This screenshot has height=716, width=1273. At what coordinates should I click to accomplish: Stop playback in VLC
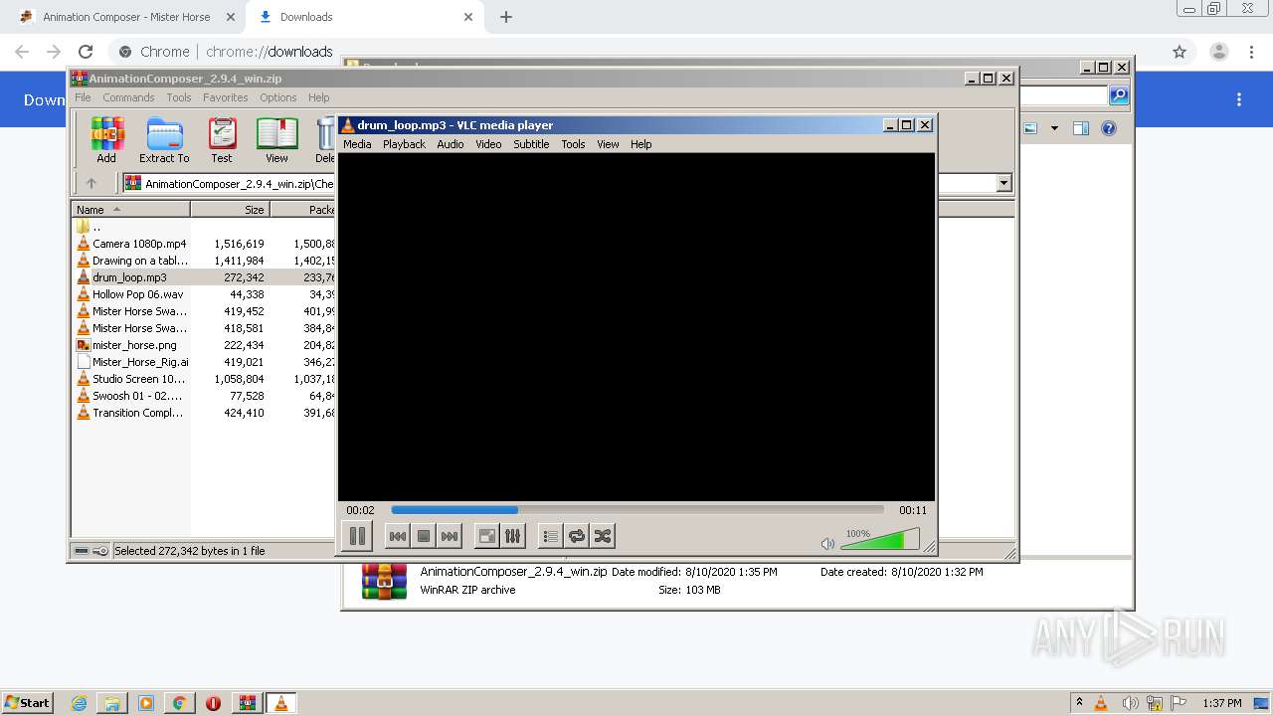[424, 536]
